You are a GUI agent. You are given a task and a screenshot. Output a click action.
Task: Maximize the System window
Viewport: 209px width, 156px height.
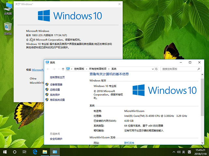(x=190, y=62)
